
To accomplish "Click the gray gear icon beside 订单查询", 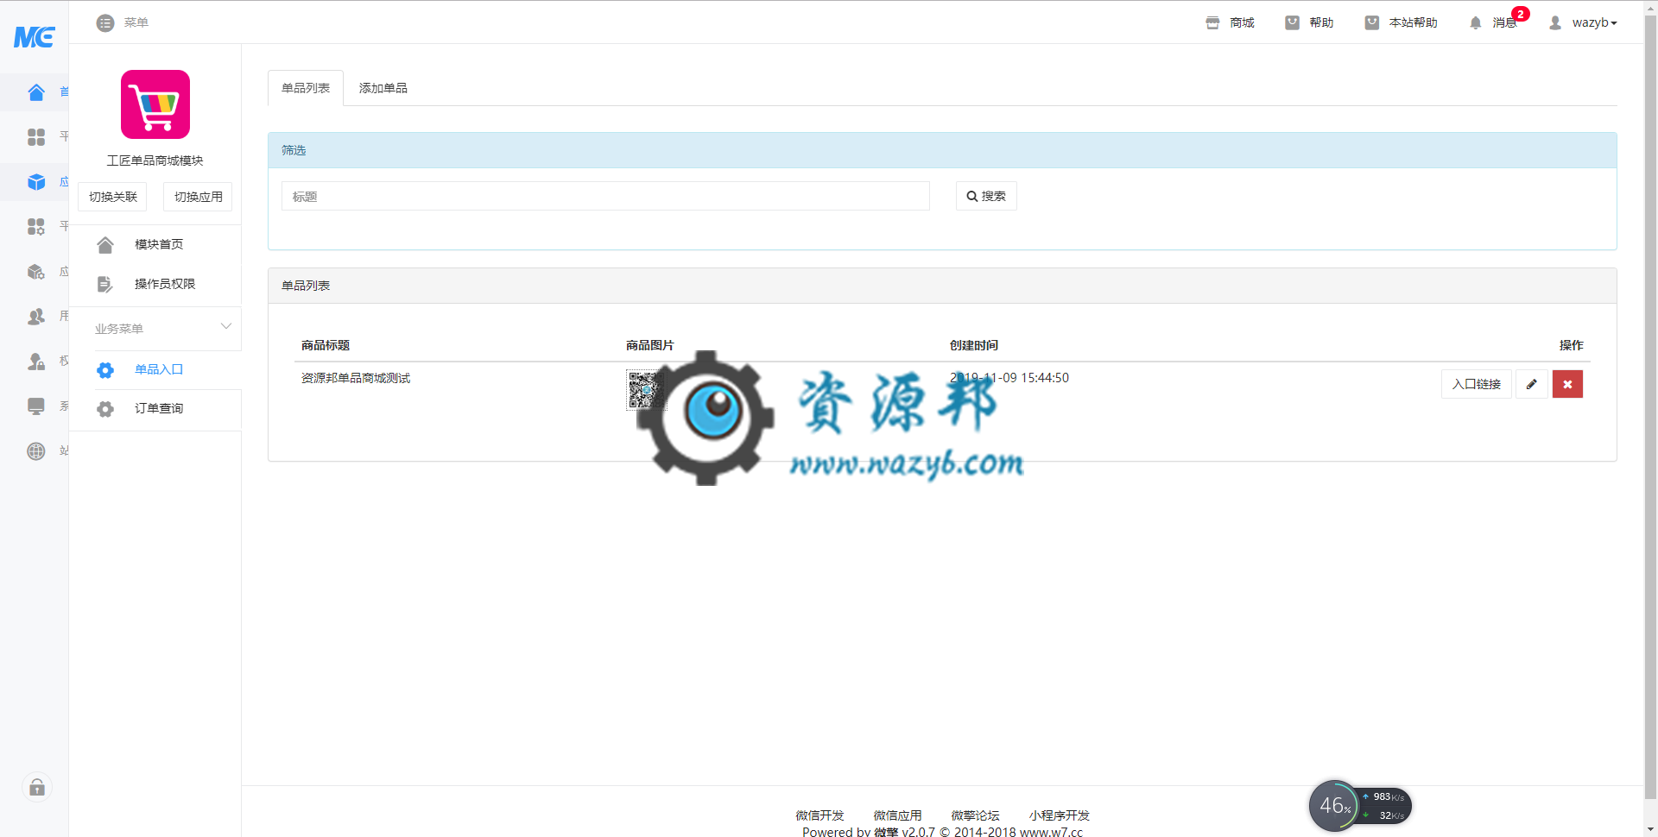I will (105, 409).
